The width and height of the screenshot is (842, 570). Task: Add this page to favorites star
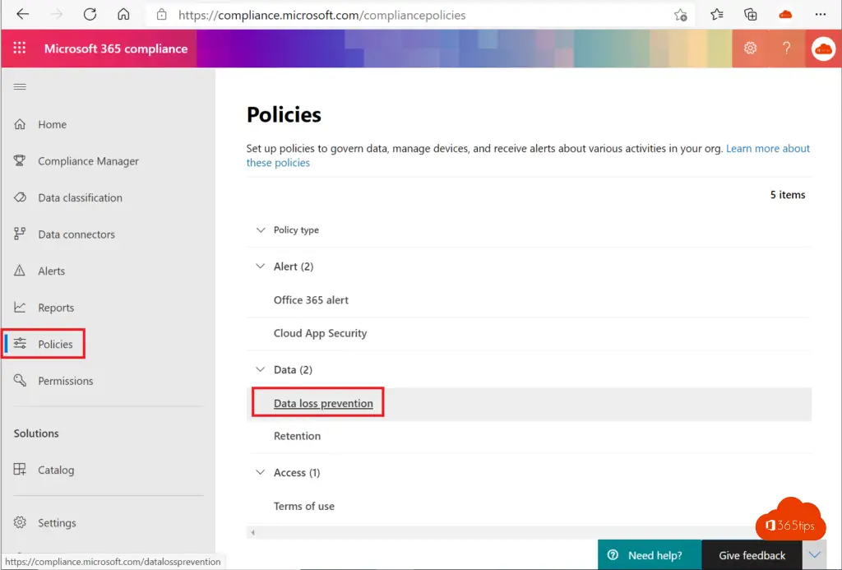(x=680, y=15)
